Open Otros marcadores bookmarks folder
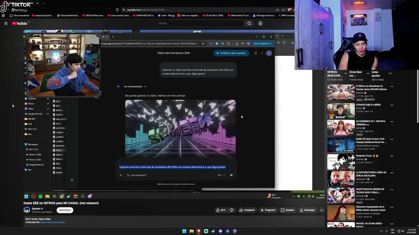419x235 pixels. click(x=20, y=15)
